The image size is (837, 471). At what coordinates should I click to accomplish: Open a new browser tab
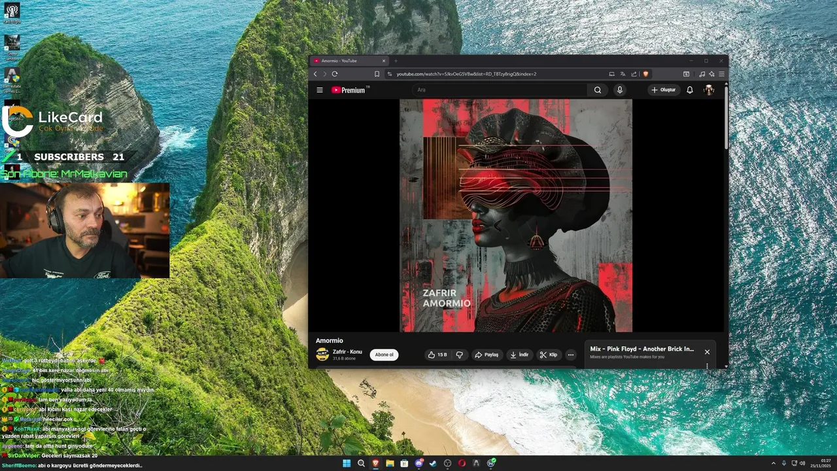(x=396, y=61)
